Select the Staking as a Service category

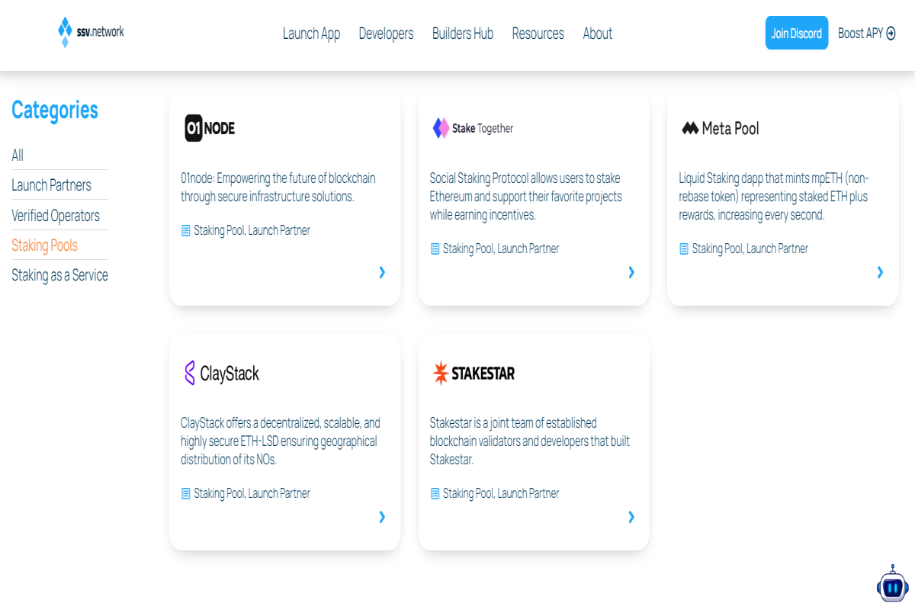point(59,275)
